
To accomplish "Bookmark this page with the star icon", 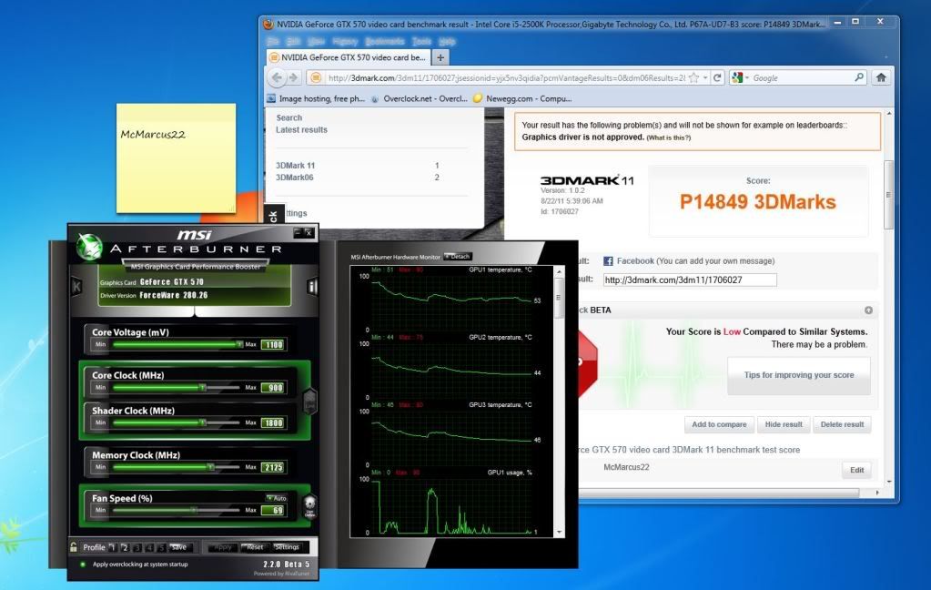I will (693, 77).
